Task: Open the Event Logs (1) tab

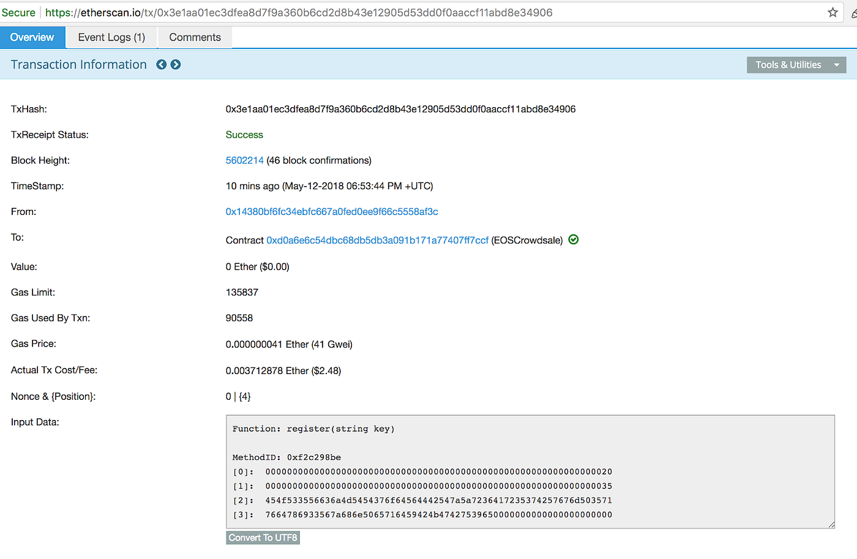Action: point(111,37)
